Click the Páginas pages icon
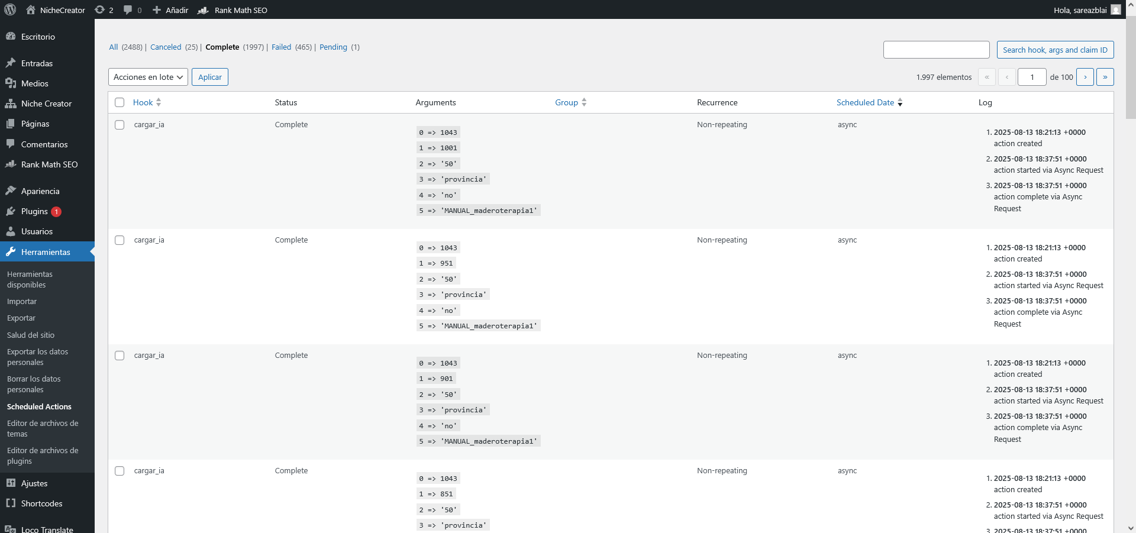Viewport: 1136px width, 533px height. tap(11, 123)
